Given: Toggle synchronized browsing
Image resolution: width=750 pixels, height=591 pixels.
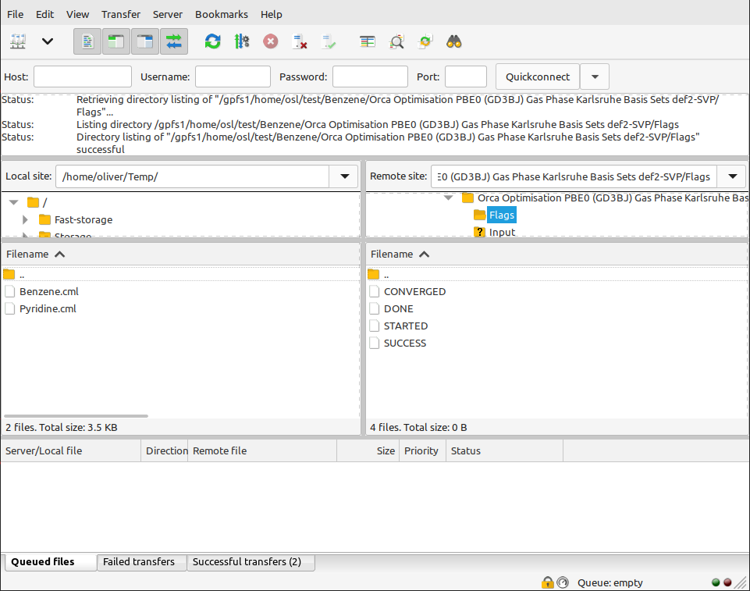Looking at the screenshot, I should pyautogui.click(x=425, y=41).
